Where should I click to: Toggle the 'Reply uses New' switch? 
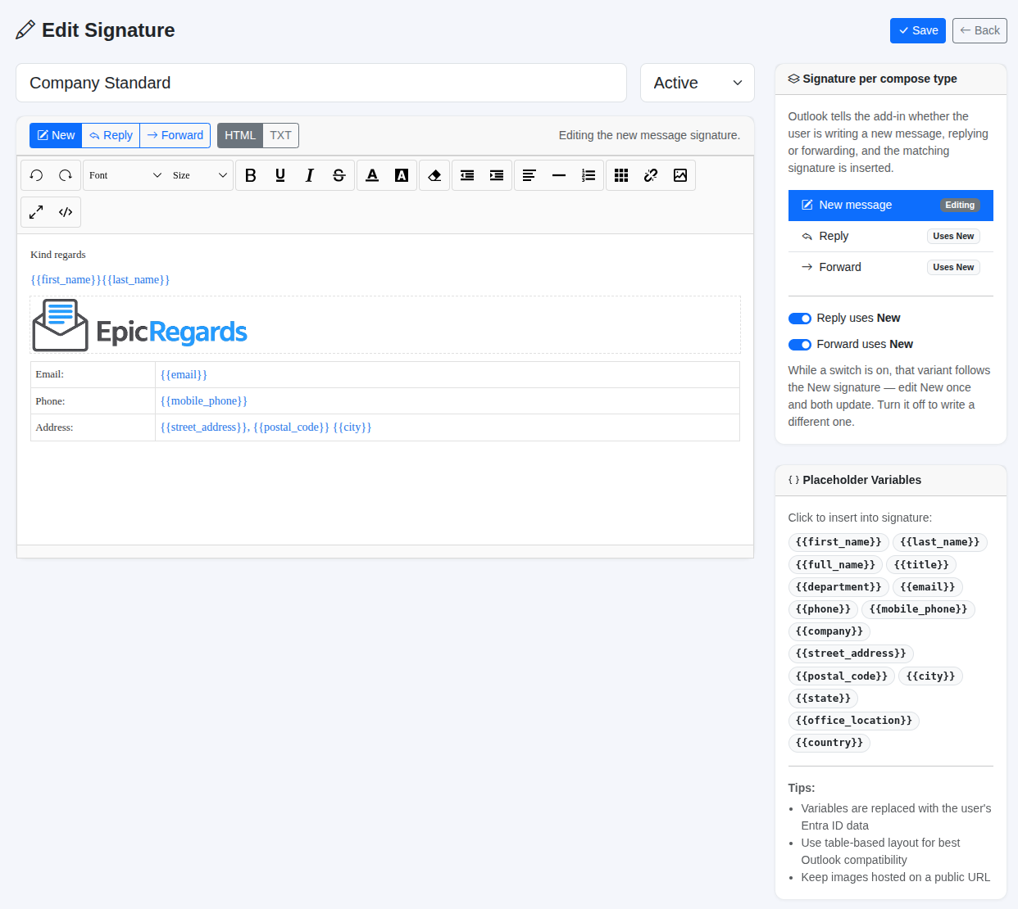point(800,319)
